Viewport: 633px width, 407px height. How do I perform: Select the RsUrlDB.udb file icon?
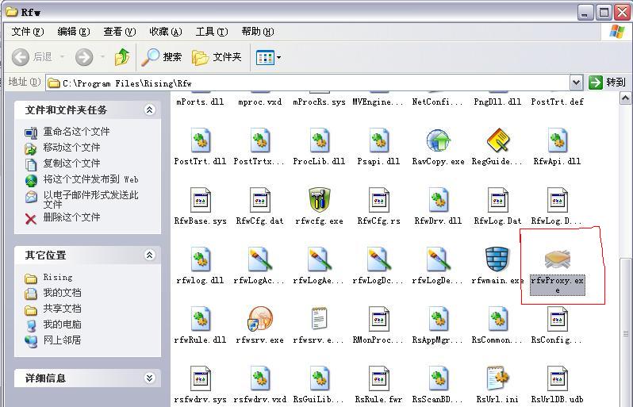coord(558,378)
